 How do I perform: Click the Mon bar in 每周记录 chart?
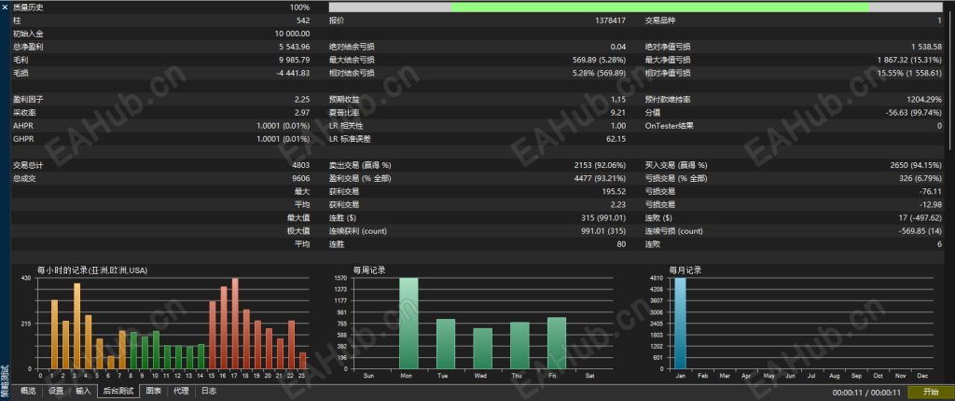pyautogui.click(x=408, y=324)
